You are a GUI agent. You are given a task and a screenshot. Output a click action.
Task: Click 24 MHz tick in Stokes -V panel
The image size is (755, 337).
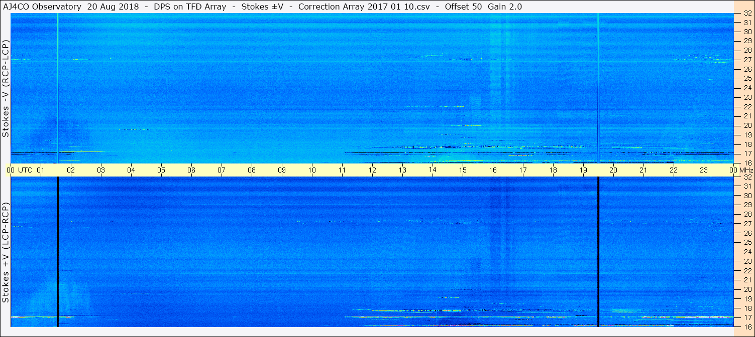click(x=747, y=88)
